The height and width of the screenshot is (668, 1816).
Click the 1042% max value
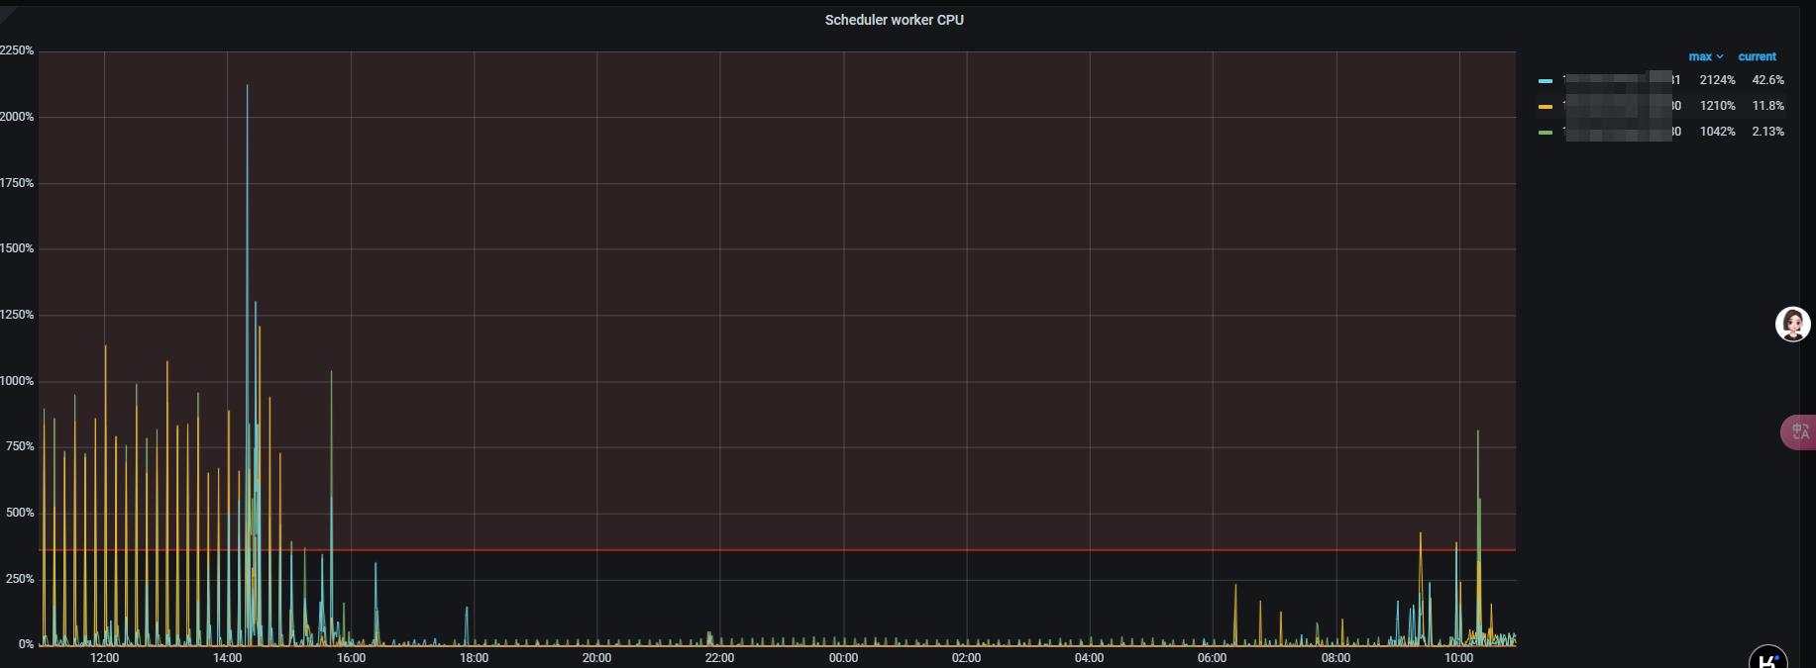click(1717, 132)
